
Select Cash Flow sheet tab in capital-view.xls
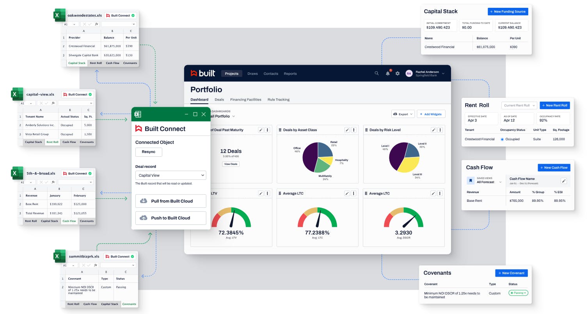69,142
